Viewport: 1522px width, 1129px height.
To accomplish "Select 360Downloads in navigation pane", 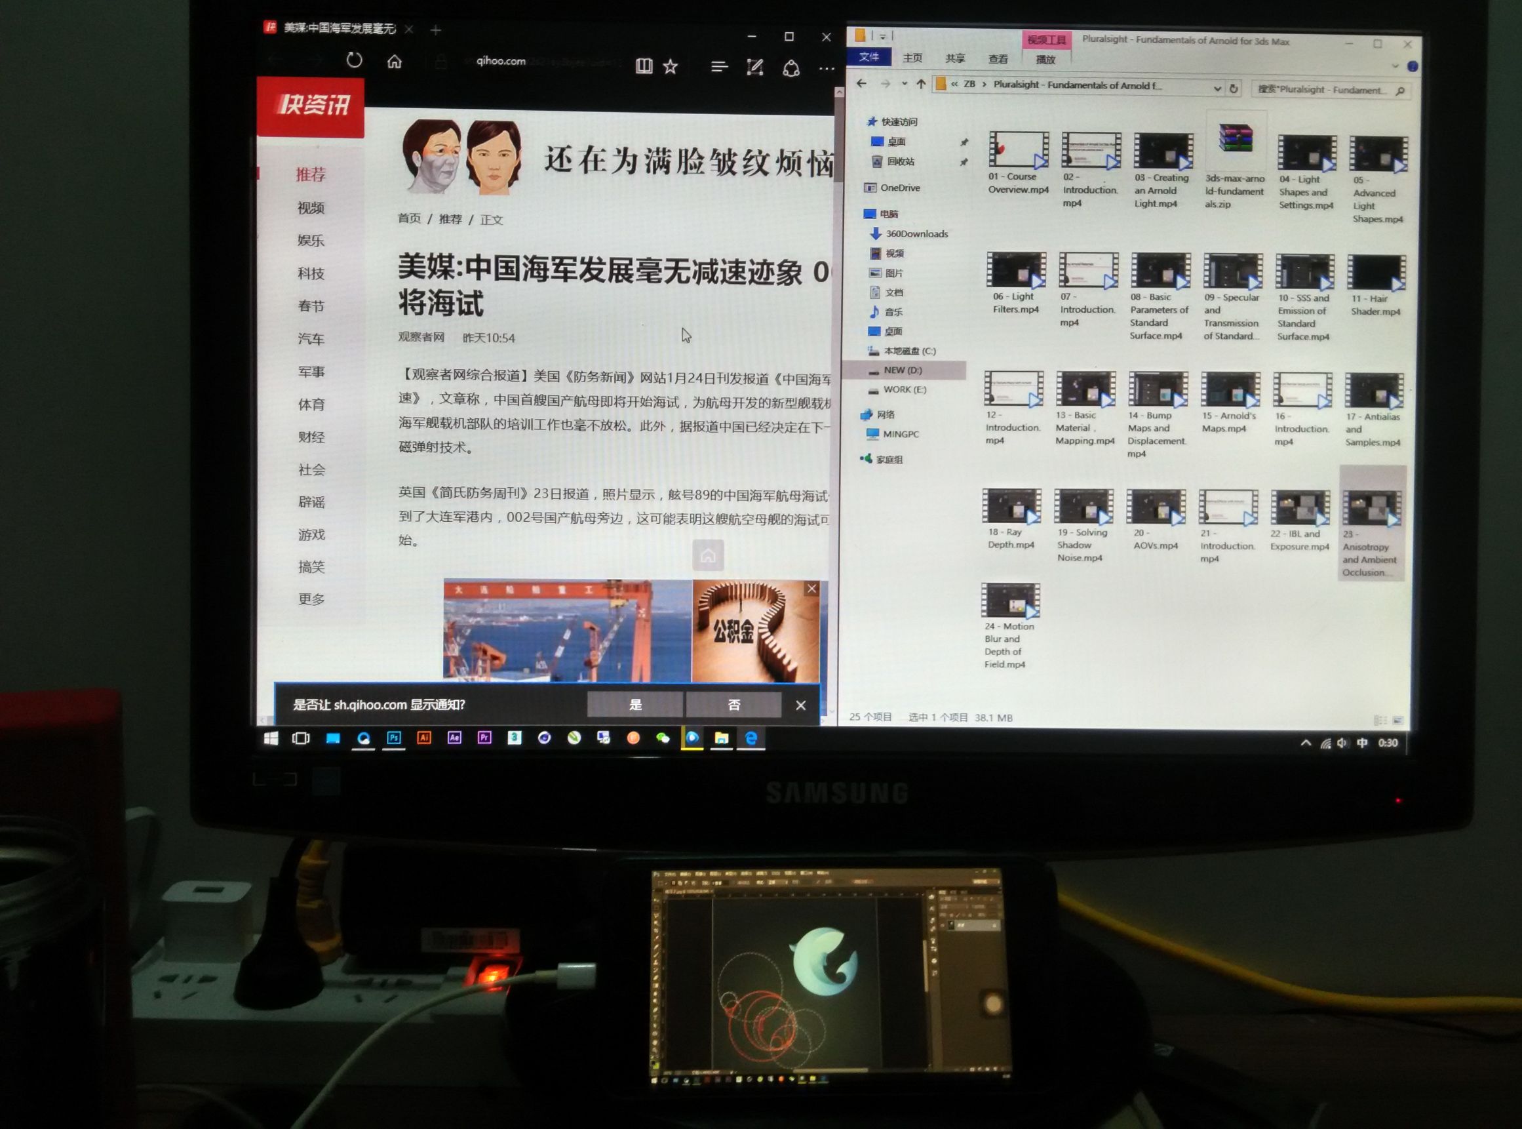I will pyautogui.click(x=916, y=233).
